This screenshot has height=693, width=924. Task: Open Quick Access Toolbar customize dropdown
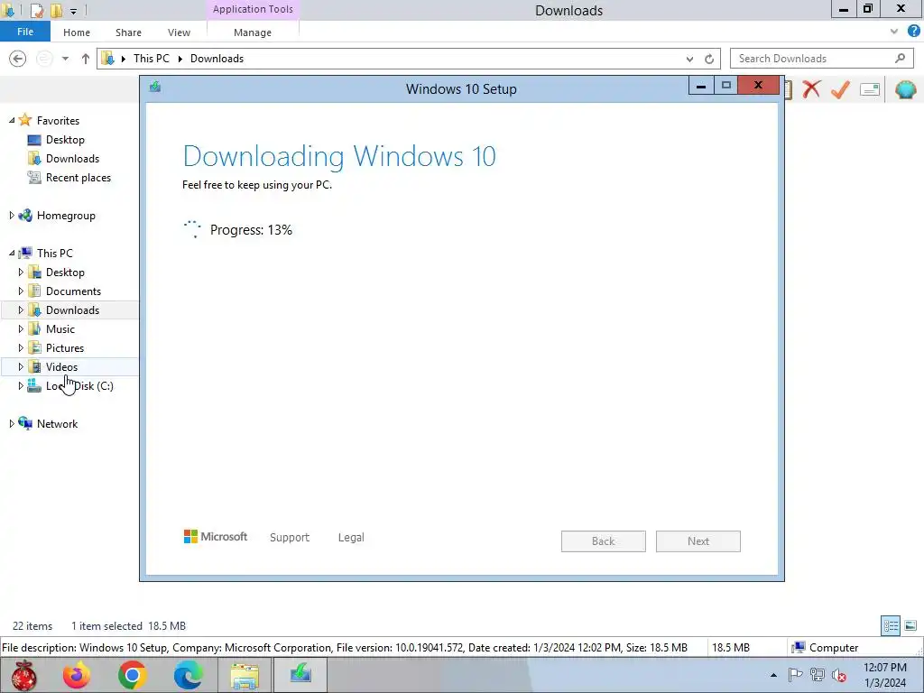73,11
